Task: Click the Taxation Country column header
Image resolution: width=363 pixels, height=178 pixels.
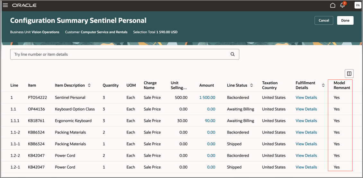Action: pos(270,85)
